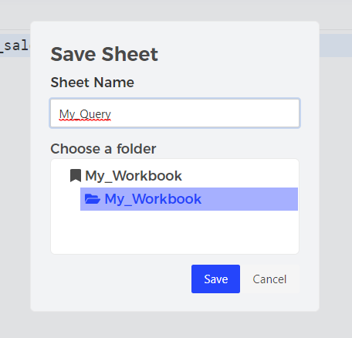352x338 pixels.
Task: Click the dimmed backdrop below the dialog
Action: pyautogui.click(x=175, y=325)
